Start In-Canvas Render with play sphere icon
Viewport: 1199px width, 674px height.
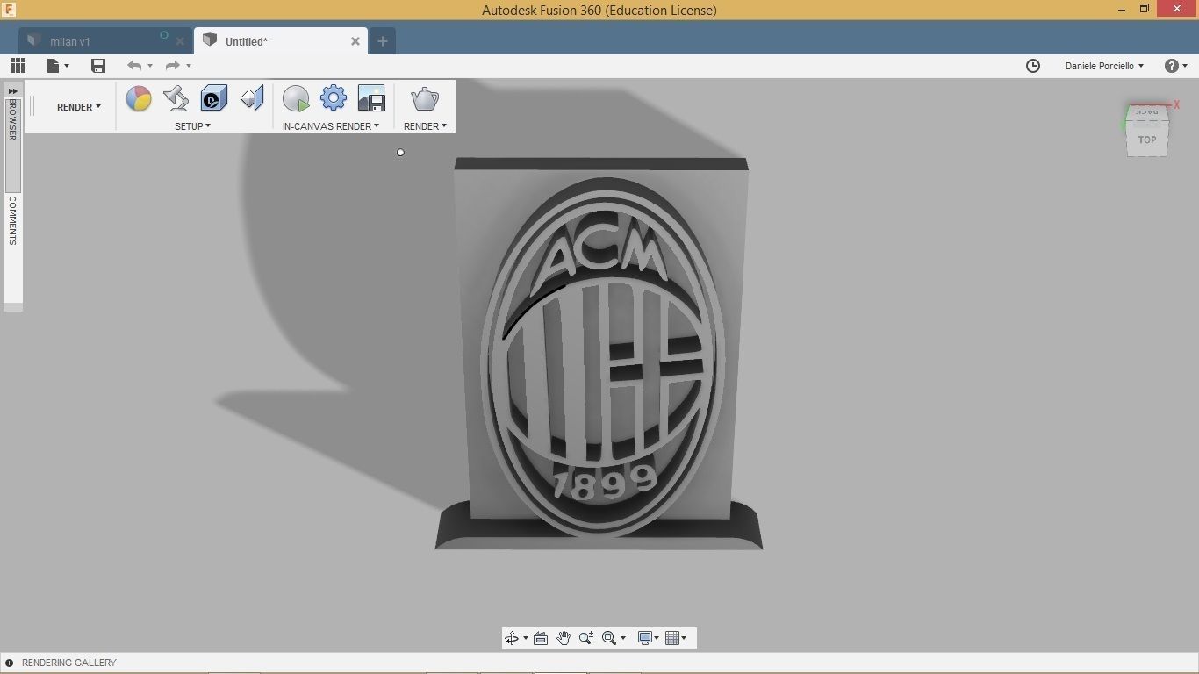coord(296,98)
